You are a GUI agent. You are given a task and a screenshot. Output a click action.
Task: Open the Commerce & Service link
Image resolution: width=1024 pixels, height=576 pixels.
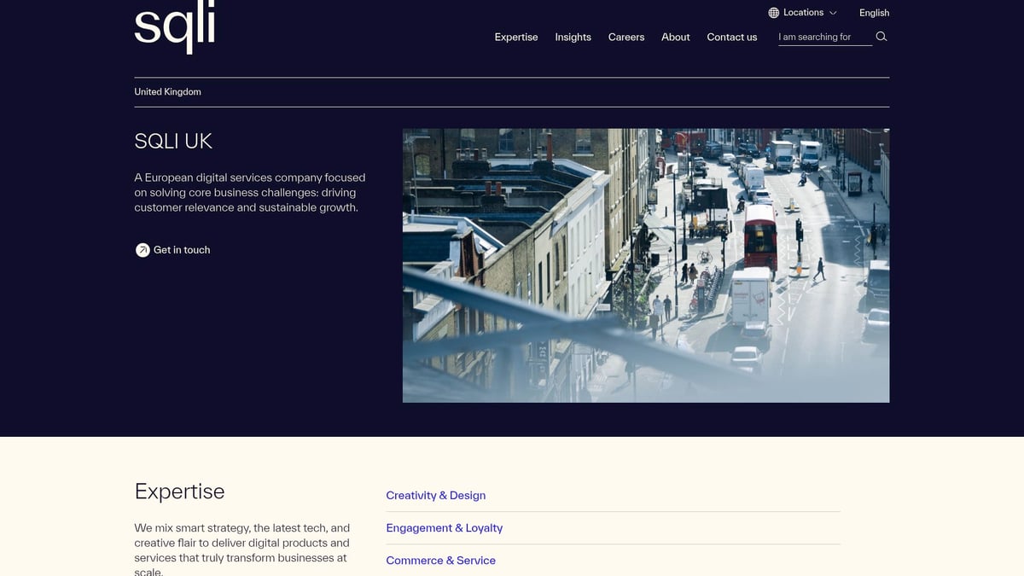(440, 560)
